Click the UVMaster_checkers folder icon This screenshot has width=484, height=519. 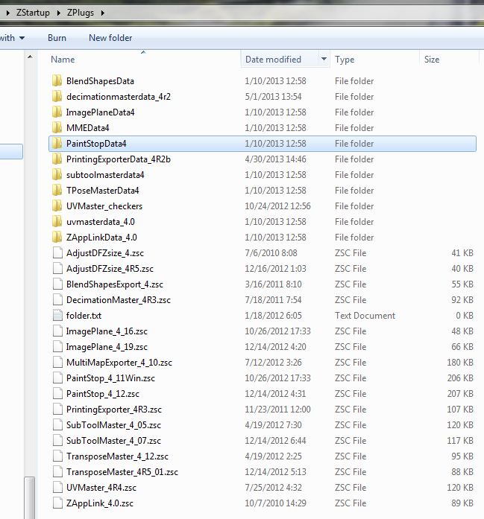tap(57, 206)
